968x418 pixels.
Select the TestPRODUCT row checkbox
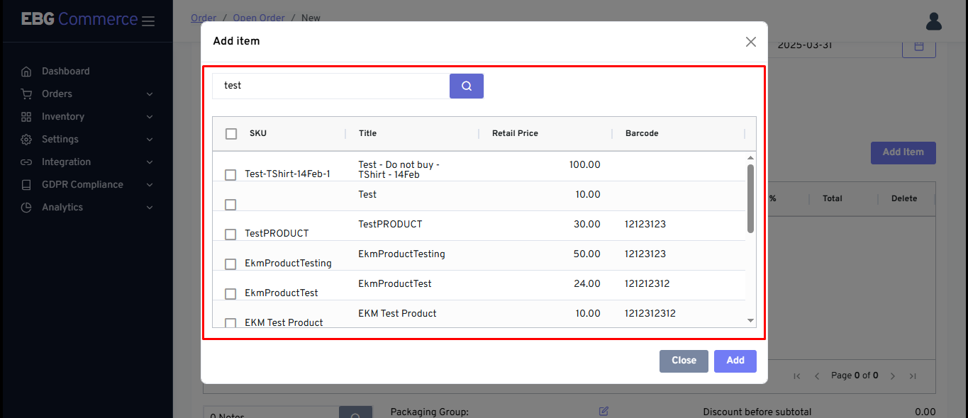(230, 235)
